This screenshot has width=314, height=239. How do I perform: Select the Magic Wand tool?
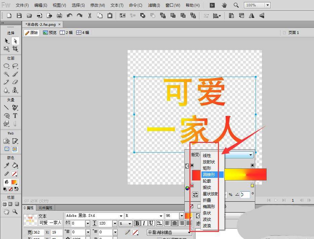pos(6,74)
